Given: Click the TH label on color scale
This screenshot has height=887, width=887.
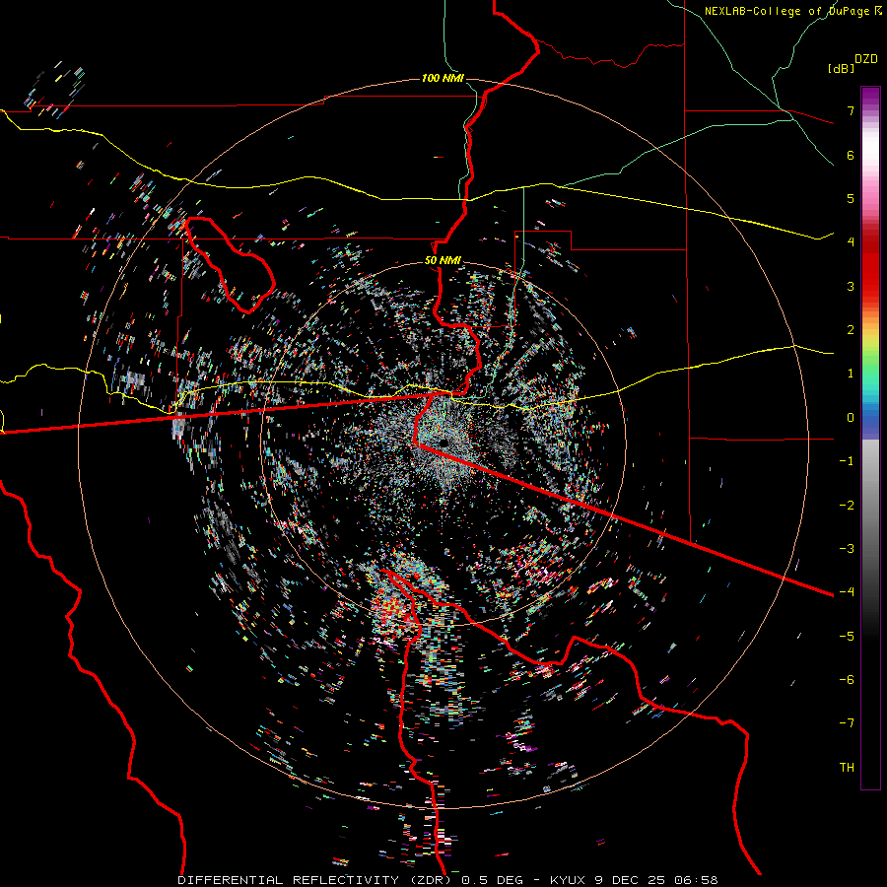Looking at the screenshot, I should 847,768.
